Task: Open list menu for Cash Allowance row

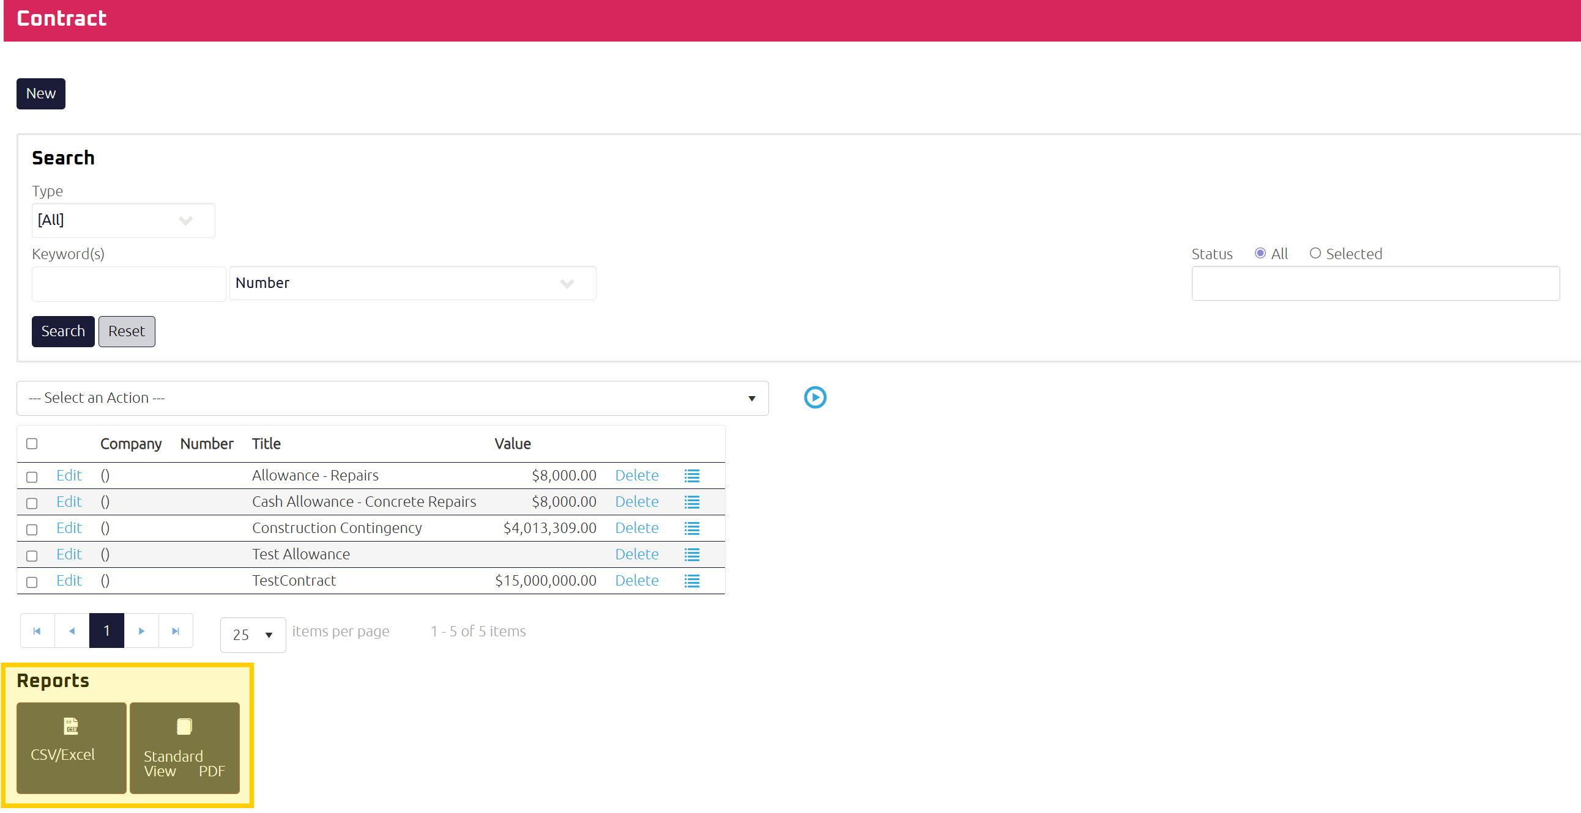Action: (x=691, y=502)
